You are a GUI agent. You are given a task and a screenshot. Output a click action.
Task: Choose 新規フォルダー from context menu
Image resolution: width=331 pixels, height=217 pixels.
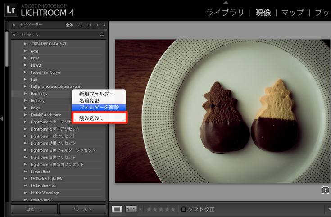99,94
